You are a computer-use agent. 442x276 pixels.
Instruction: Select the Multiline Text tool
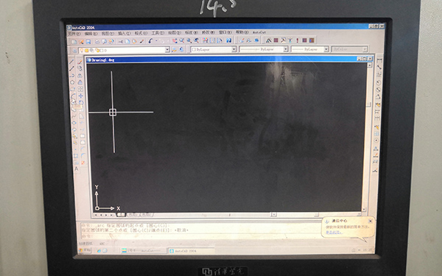click(77, 169)
